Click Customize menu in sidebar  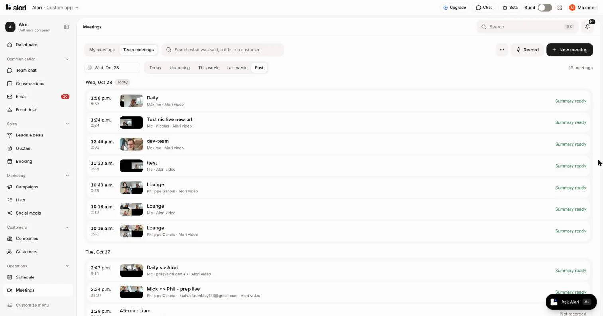coord(38,305)
